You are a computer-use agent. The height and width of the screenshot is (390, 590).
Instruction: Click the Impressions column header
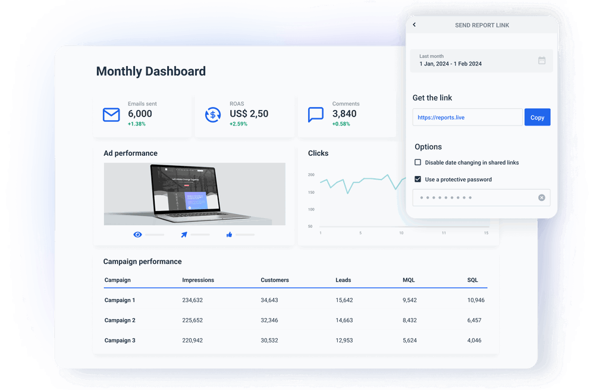point(198,280)
